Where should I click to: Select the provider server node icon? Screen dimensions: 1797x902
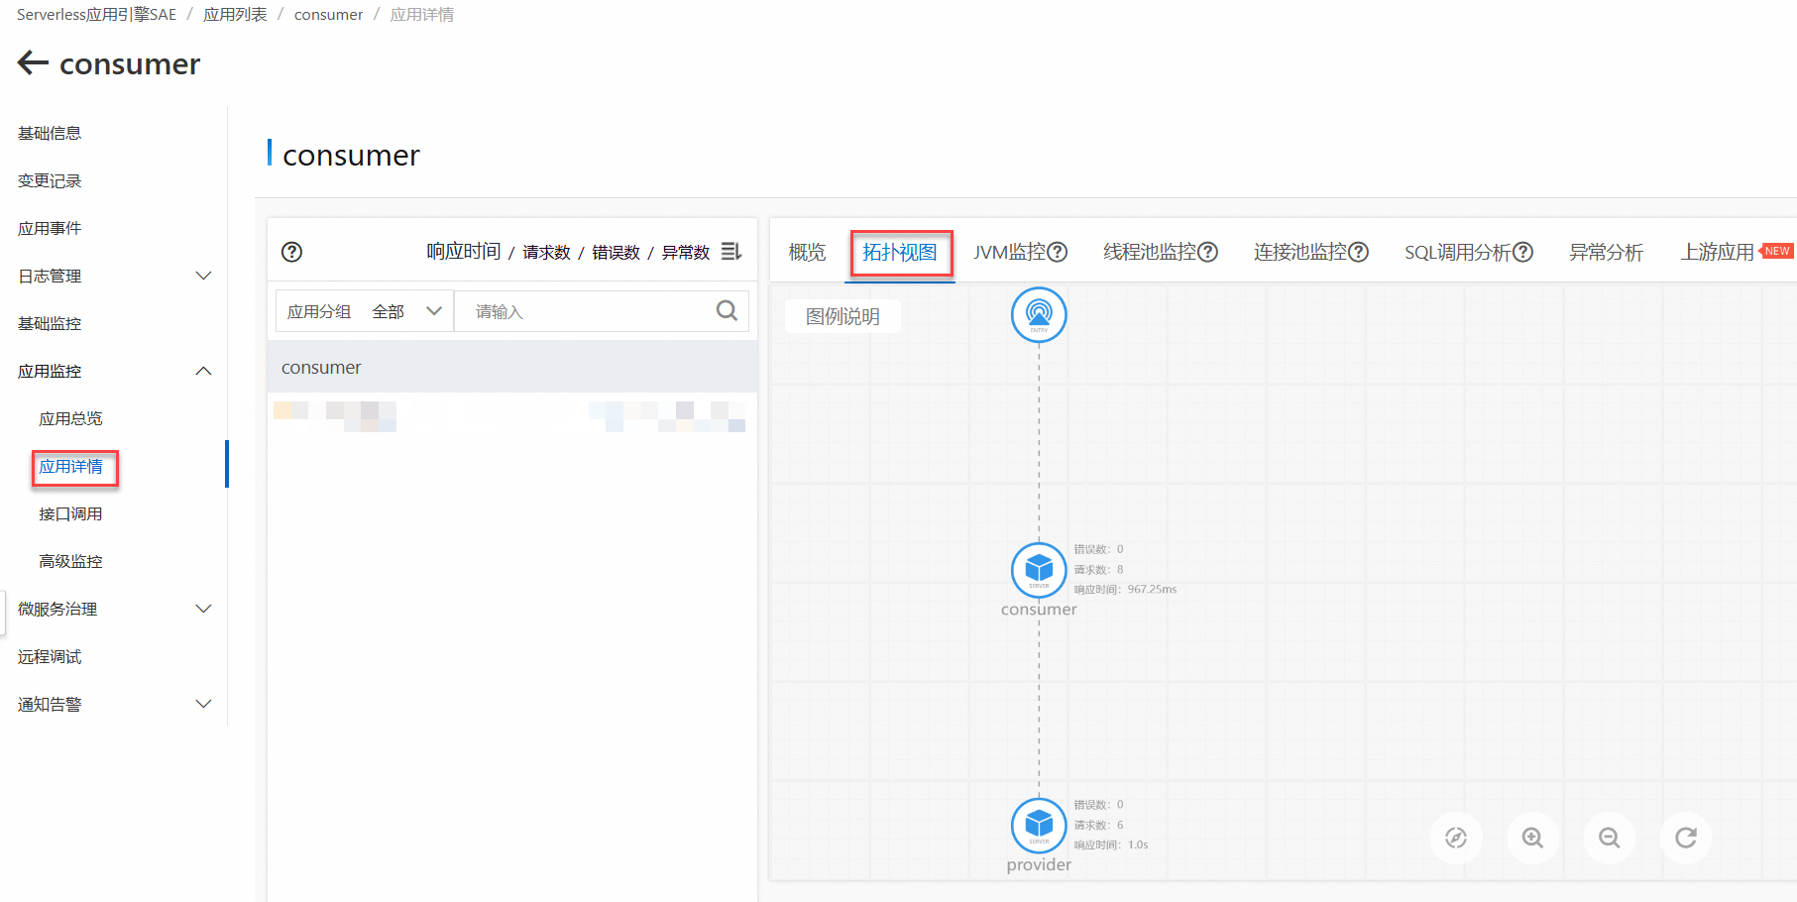tap(1039, 825)
